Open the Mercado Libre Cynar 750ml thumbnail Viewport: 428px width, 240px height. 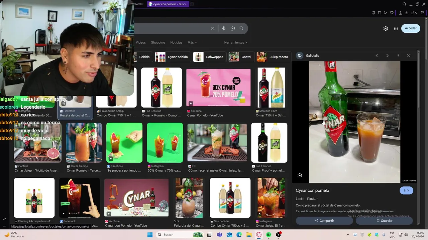(271, 88)
